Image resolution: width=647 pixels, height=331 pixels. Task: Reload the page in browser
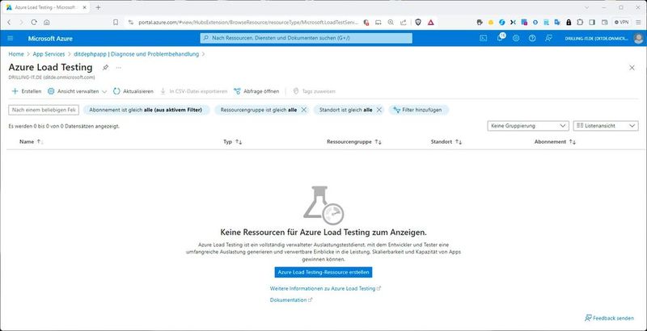tap(34, 23)
